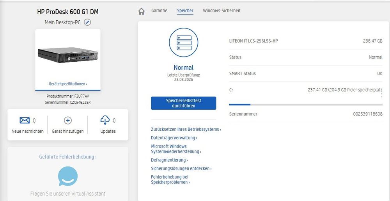Open the Windows-Sicherheit tab
This screenshot has height=201, width=390.
[x=222, y=11]
